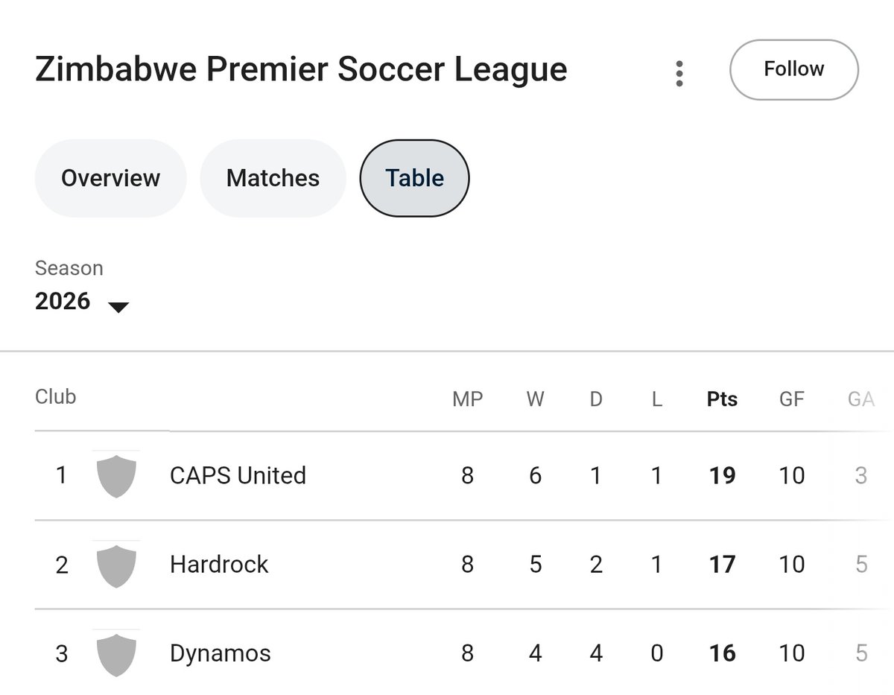This screenshot has height=695, width=894.
Task: Open the Hardrock team link
Action: (219, 565)
